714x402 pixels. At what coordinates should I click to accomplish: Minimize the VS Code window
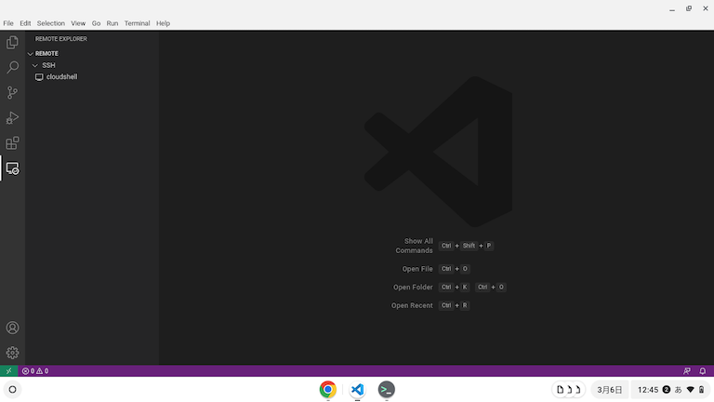click(x=672, y=8)
